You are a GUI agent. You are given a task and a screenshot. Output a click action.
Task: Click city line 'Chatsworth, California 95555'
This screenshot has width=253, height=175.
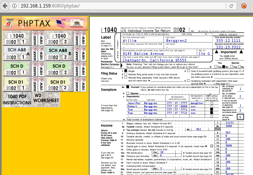click(x=155, y=60)
